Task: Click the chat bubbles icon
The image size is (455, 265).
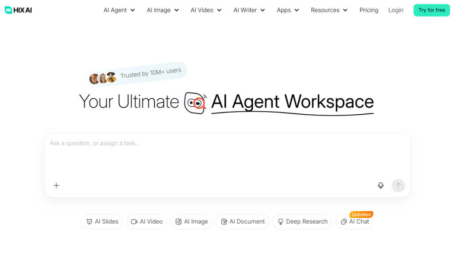Action: point(344,222)
